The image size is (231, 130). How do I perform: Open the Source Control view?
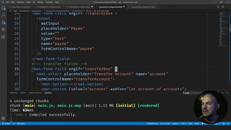point(3,22)
